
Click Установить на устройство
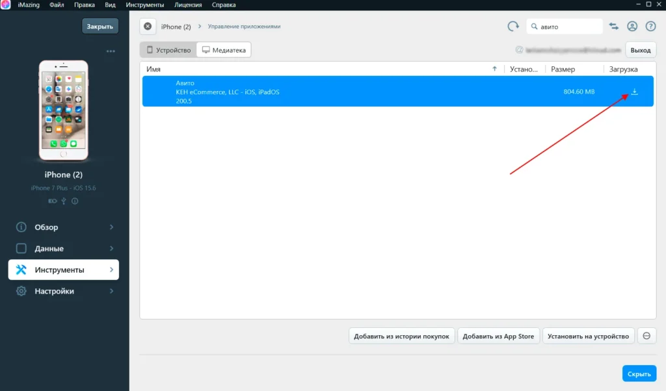588,336
